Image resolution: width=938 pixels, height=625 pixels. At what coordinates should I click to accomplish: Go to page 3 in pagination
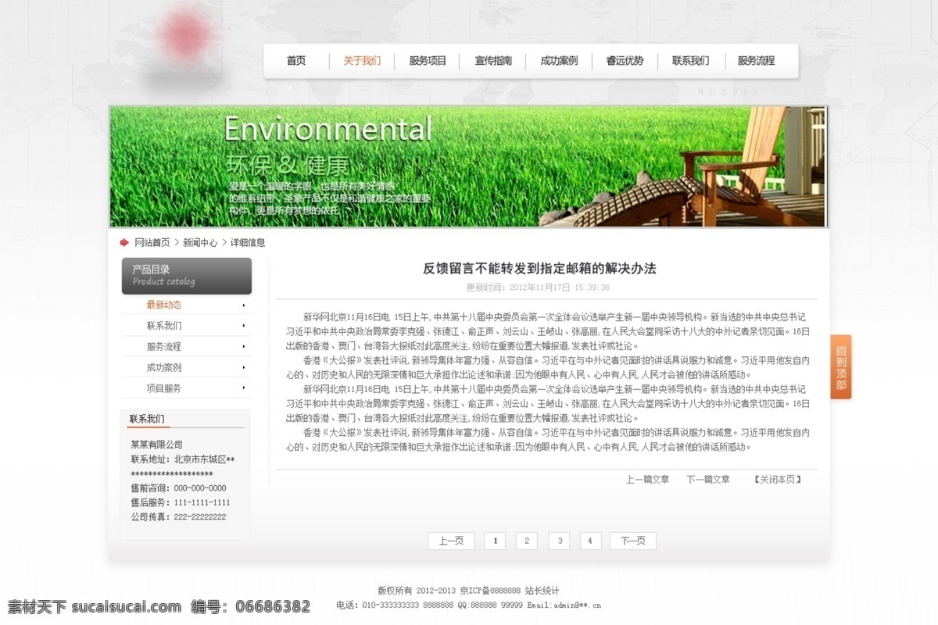point(559,541)
